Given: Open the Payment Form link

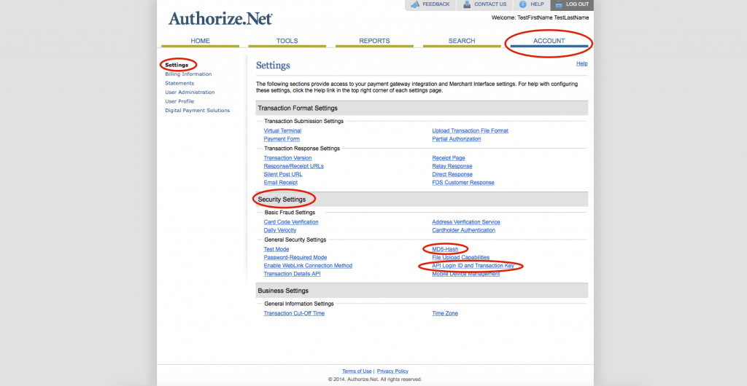Looking at the screenshot, I should click(282, 139).
